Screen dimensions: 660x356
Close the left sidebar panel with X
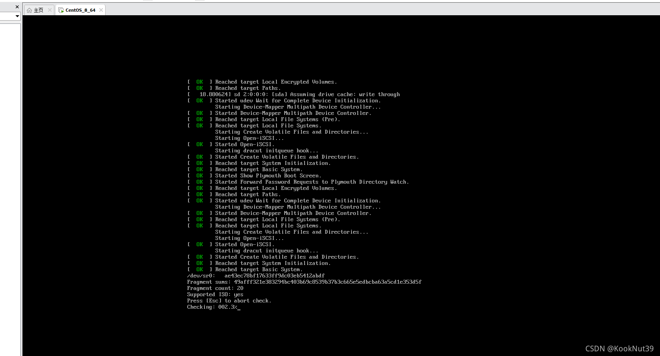coord(17,7)
